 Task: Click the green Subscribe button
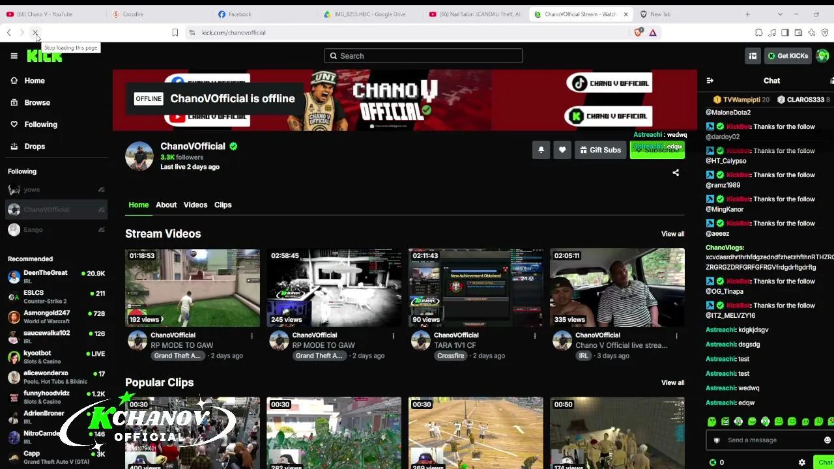(657, 150)
